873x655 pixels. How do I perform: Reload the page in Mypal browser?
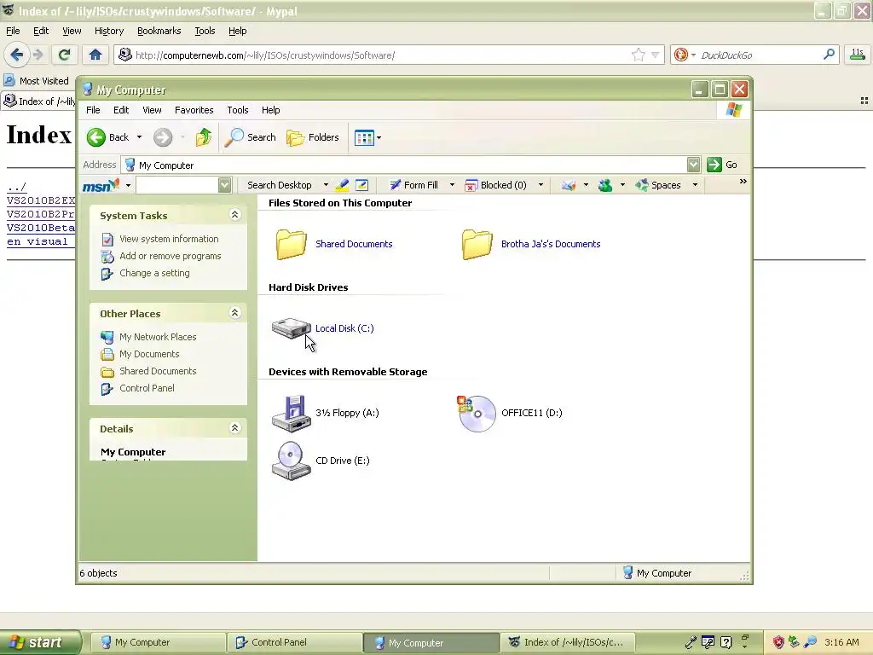[64, 55]
